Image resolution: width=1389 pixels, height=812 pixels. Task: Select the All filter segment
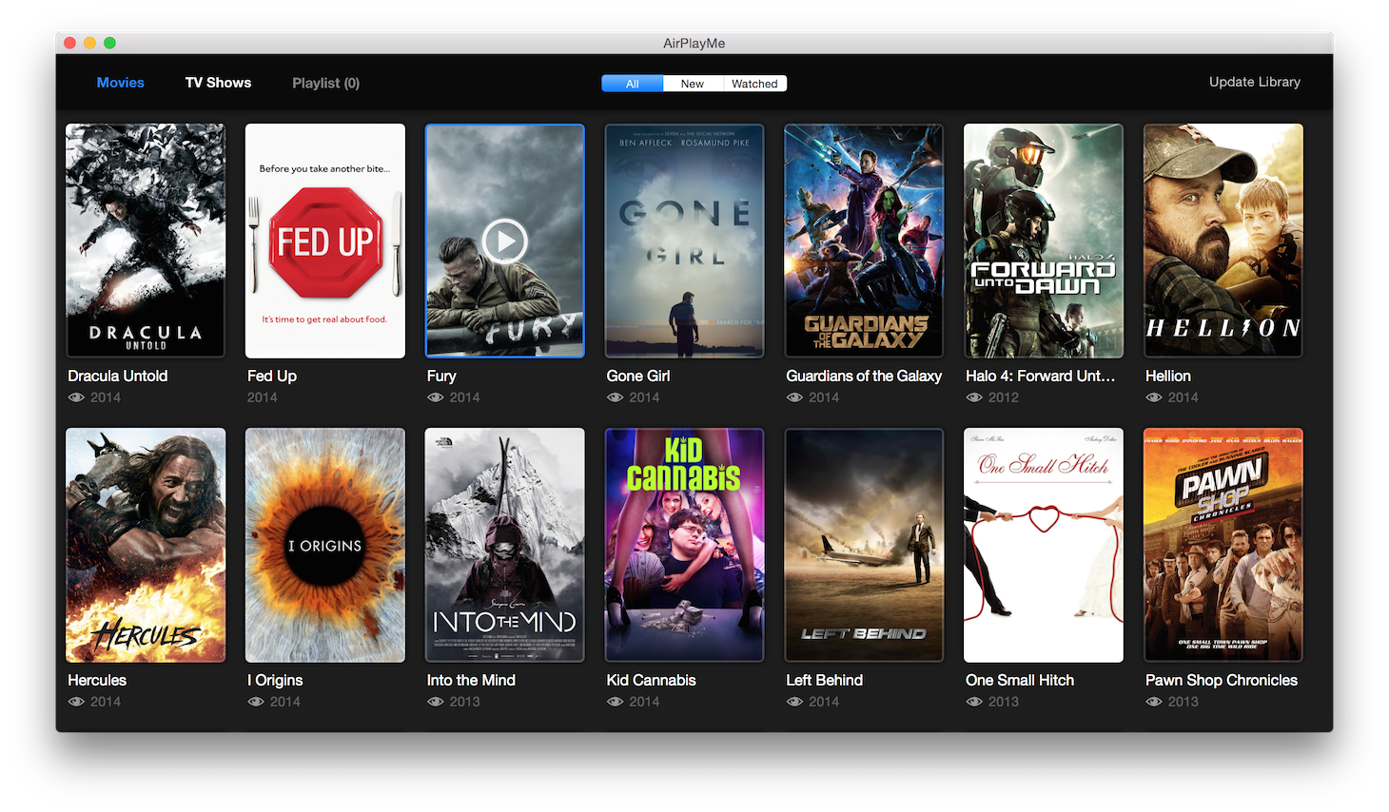point(633,84)
